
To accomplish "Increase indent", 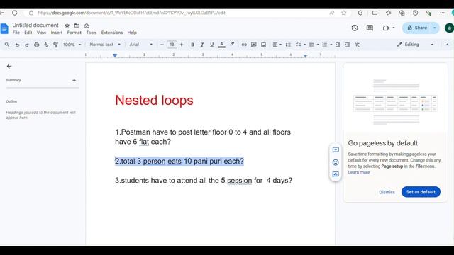I will point(348,45).
